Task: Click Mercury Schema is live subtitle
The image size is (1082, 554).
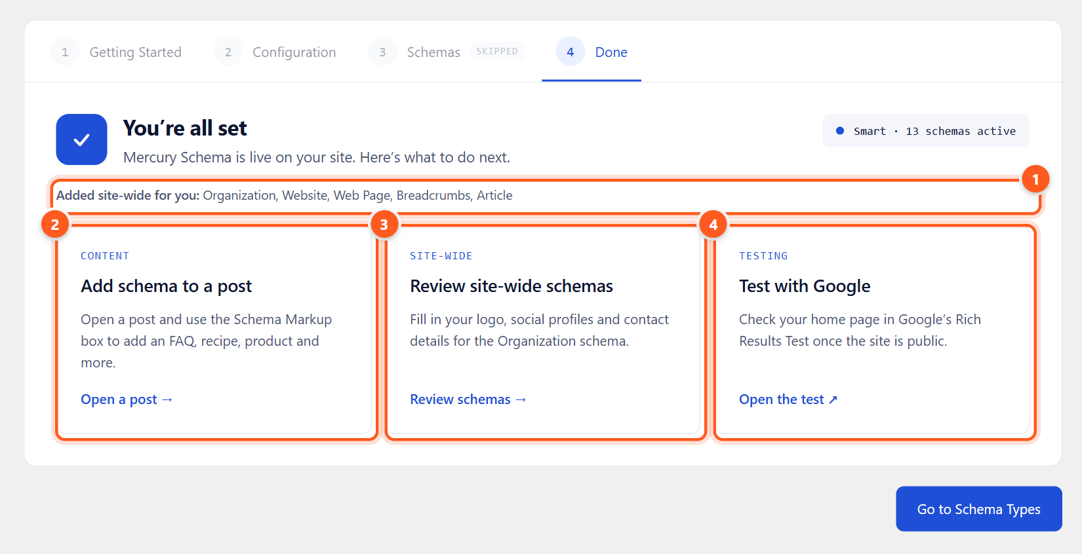Action: [317, 157]
